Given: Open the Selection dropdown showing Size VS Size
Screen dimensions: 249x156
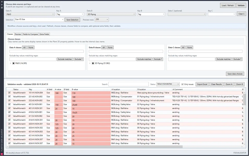Looking at the screenshot, I should [39, 19].
